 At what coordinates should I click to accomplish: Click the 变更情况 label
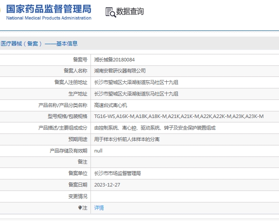(78, 196)
